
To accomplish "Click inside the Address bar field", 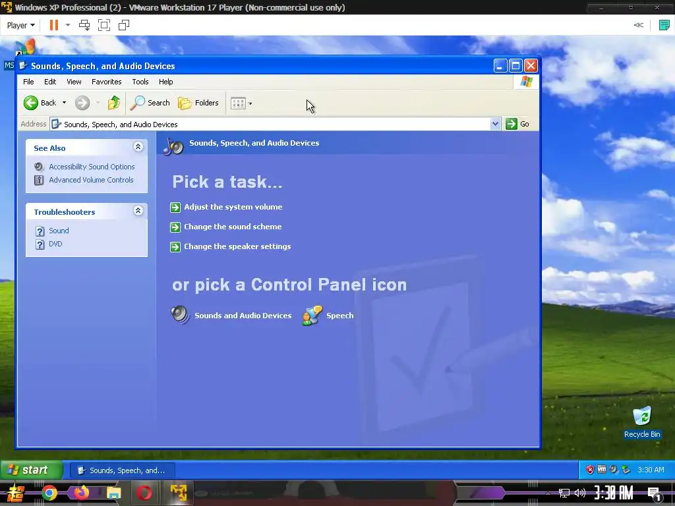I will click(x=276, y=125).
